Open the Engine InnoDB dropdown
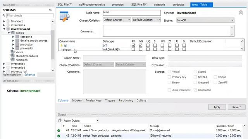248x139 pixels. pyautogui.click(x=205, y=20)
